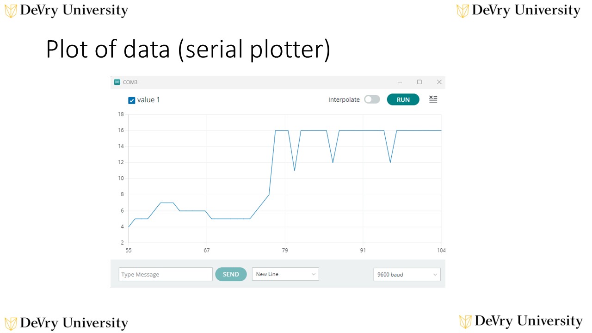
Task: Open the New Line ending dropdown
Action: [285, 274]
